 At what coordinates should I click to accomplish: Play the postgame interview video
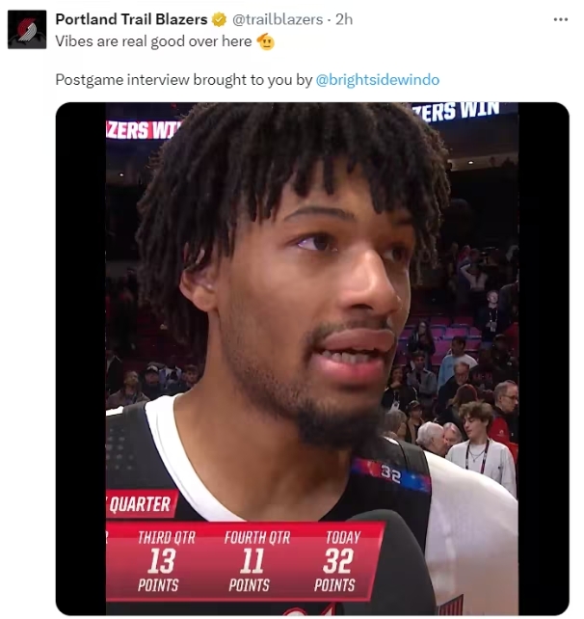coord(312,359)
